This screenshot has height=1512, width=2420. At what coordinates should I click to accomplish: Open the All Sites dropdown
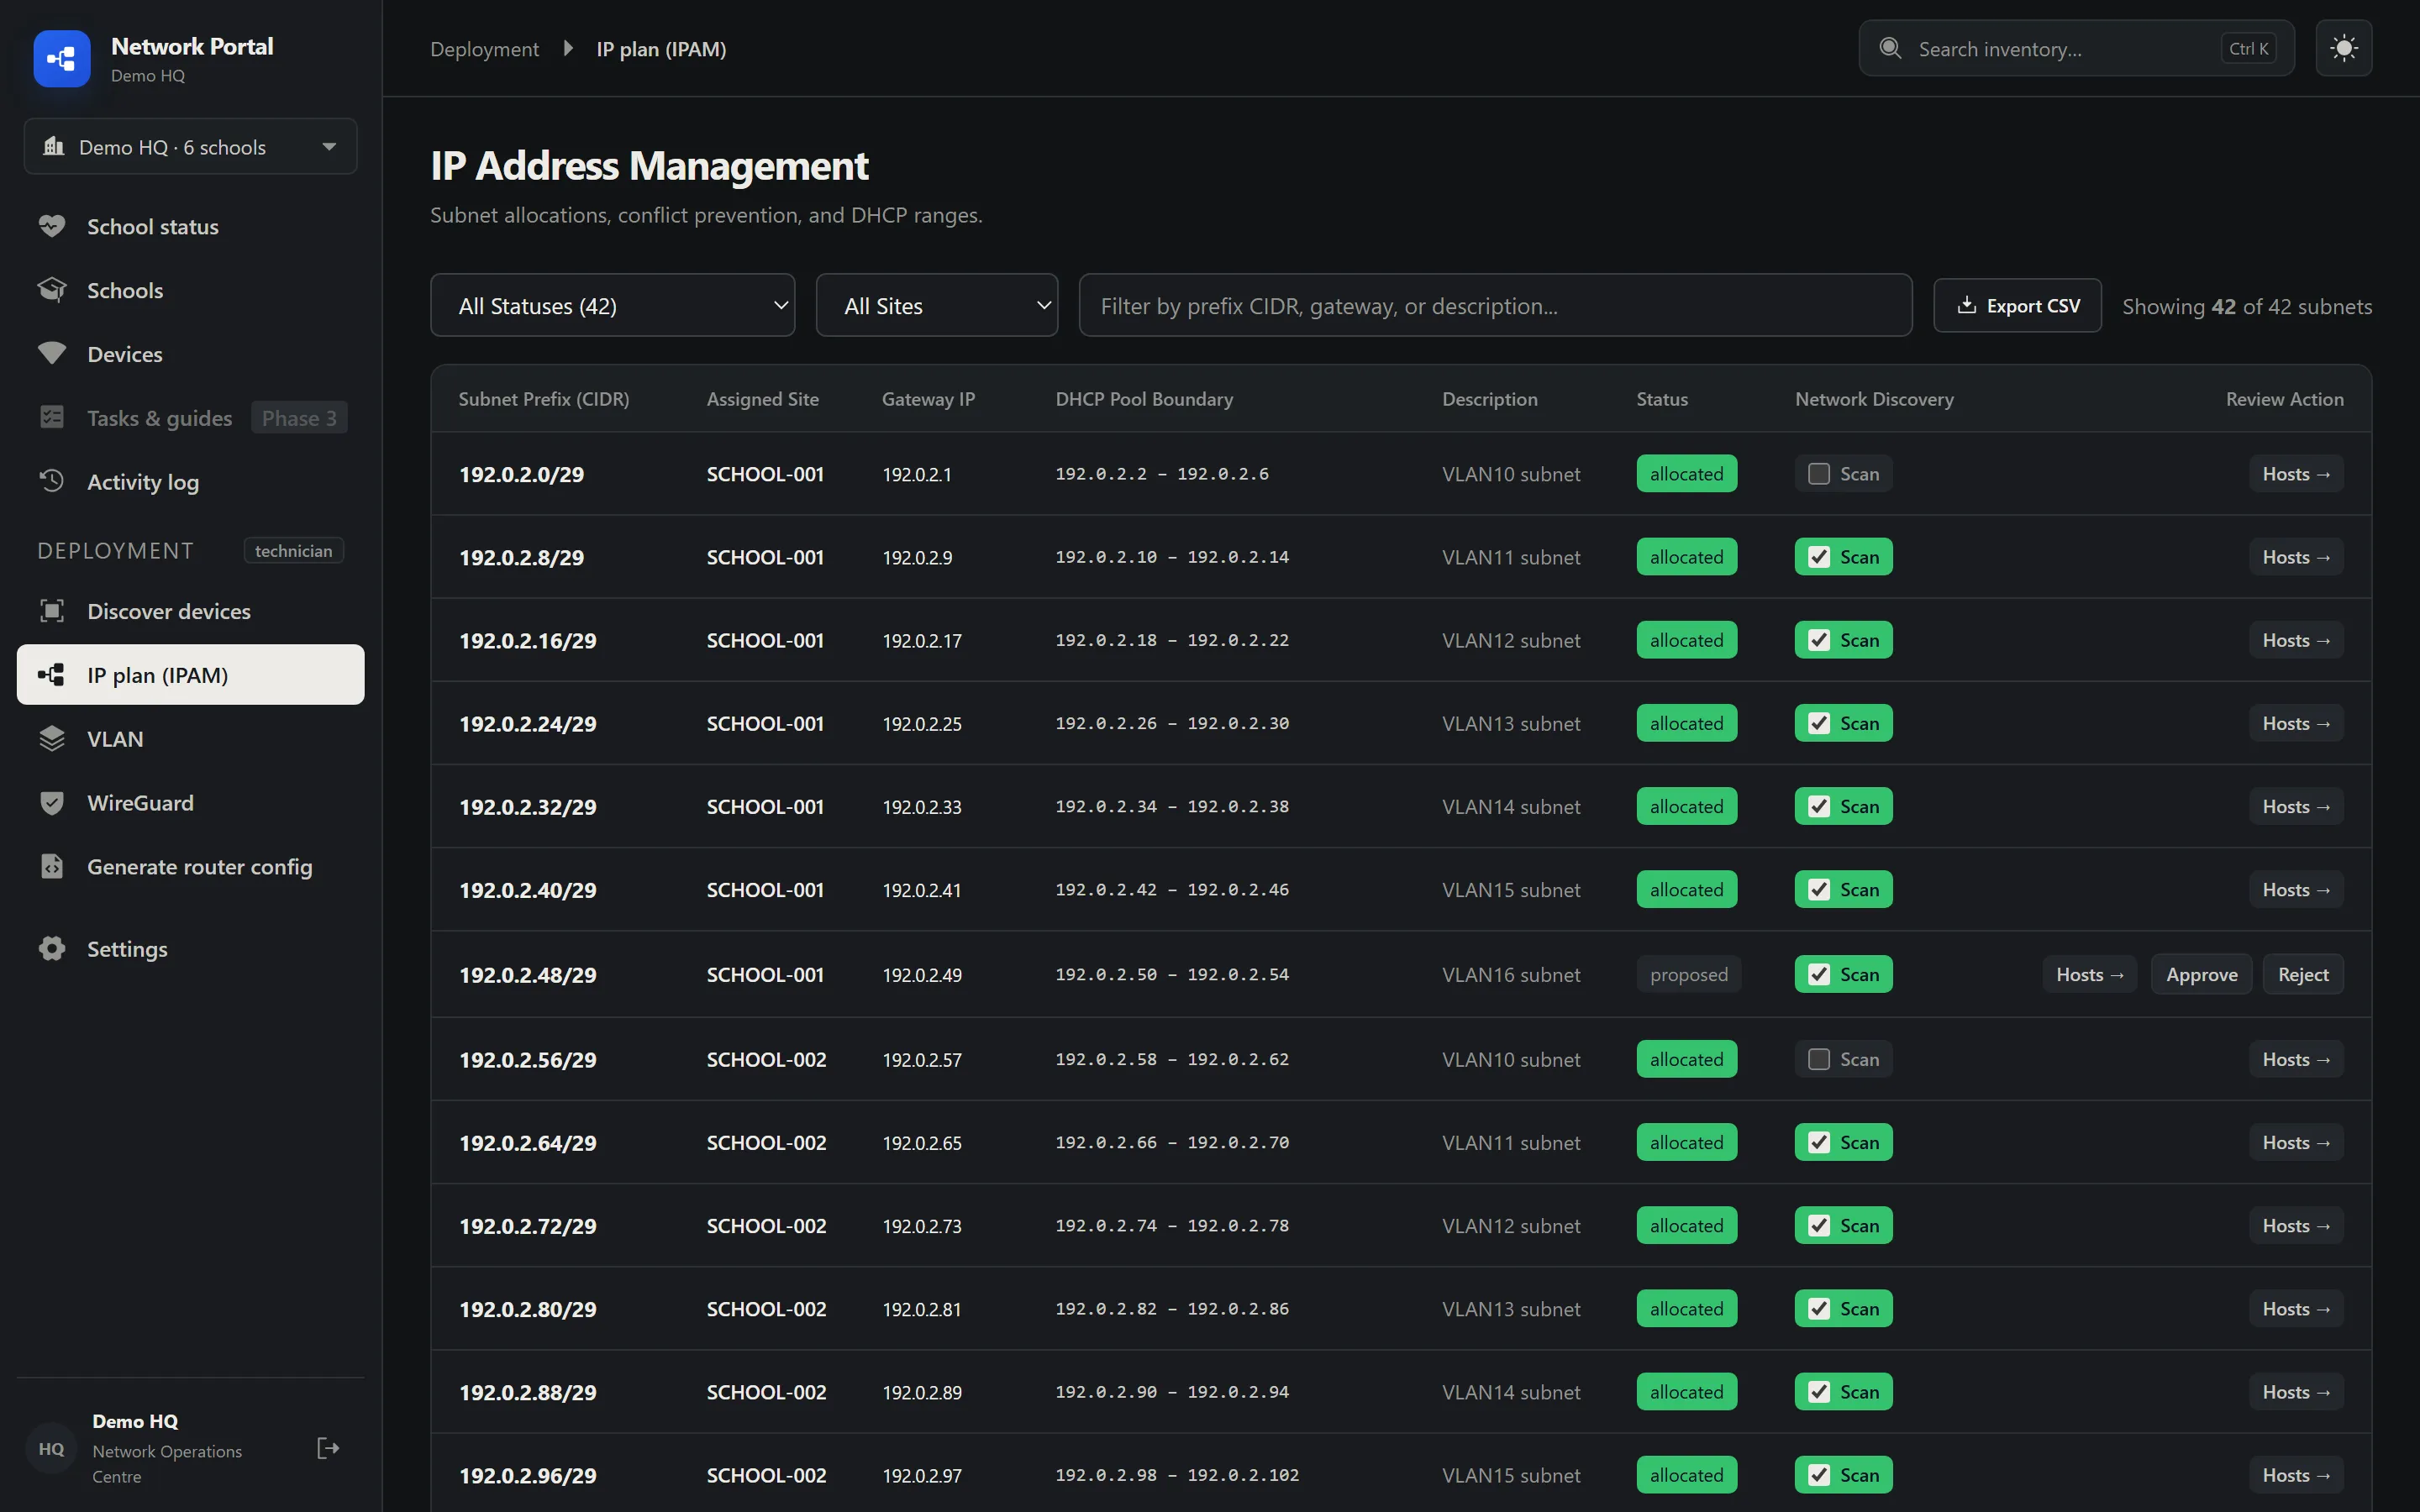(x=936, y=305)
